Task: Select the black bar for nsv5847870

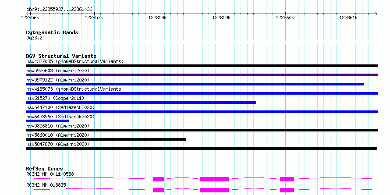Action: point(202,149)
